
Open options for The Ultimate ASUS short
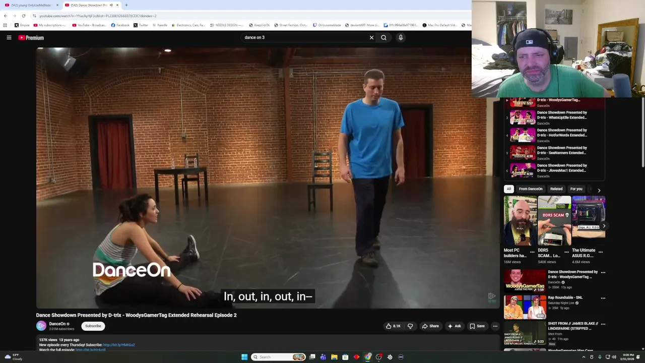601,252
